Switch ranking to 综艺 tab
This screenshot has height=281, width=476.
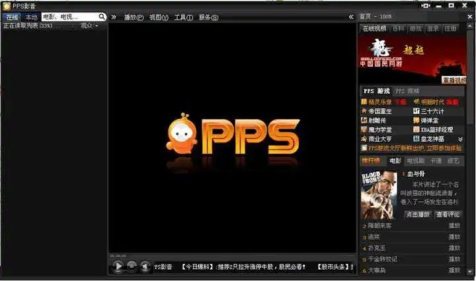[454, 161]
